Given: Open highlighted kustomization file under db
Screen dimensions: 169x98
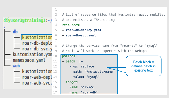Looking at the screenshot, I should pyautogui.click(x=37, y=38).
